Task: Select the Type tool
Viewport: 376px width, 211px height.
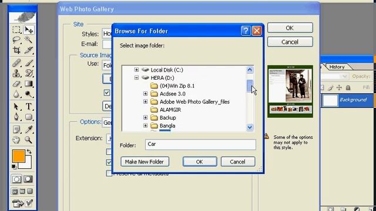Action: coord(29,106)
